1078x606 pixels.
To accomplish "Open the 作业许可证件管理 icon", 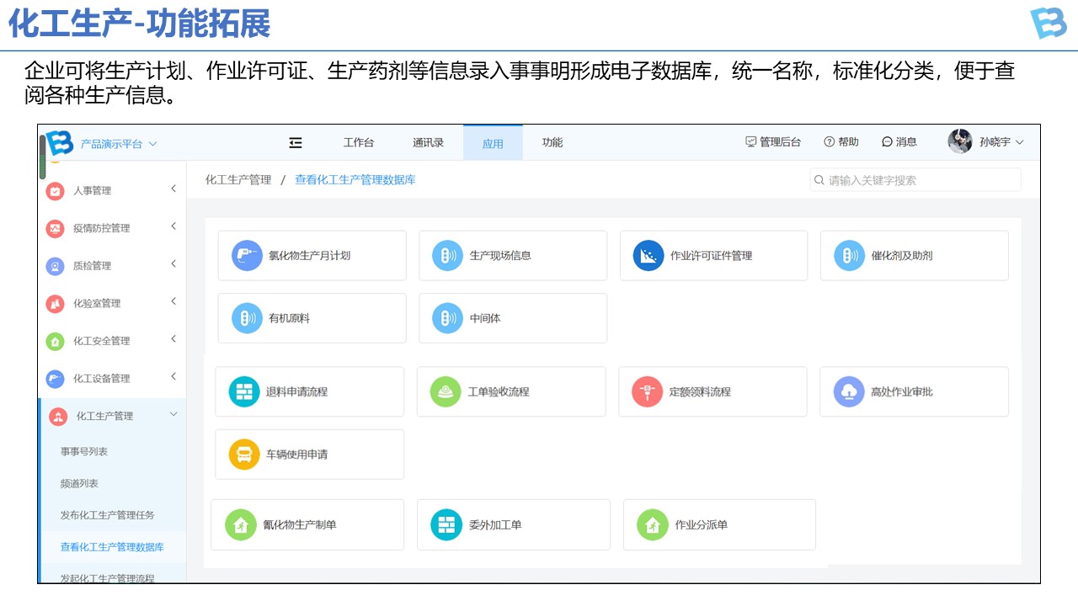I will pos(648,256).
